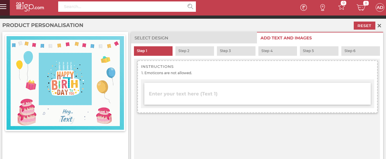This screenshot has width=386, height=159.
Task: Click the igp.com logo
Action: [30, 7]
